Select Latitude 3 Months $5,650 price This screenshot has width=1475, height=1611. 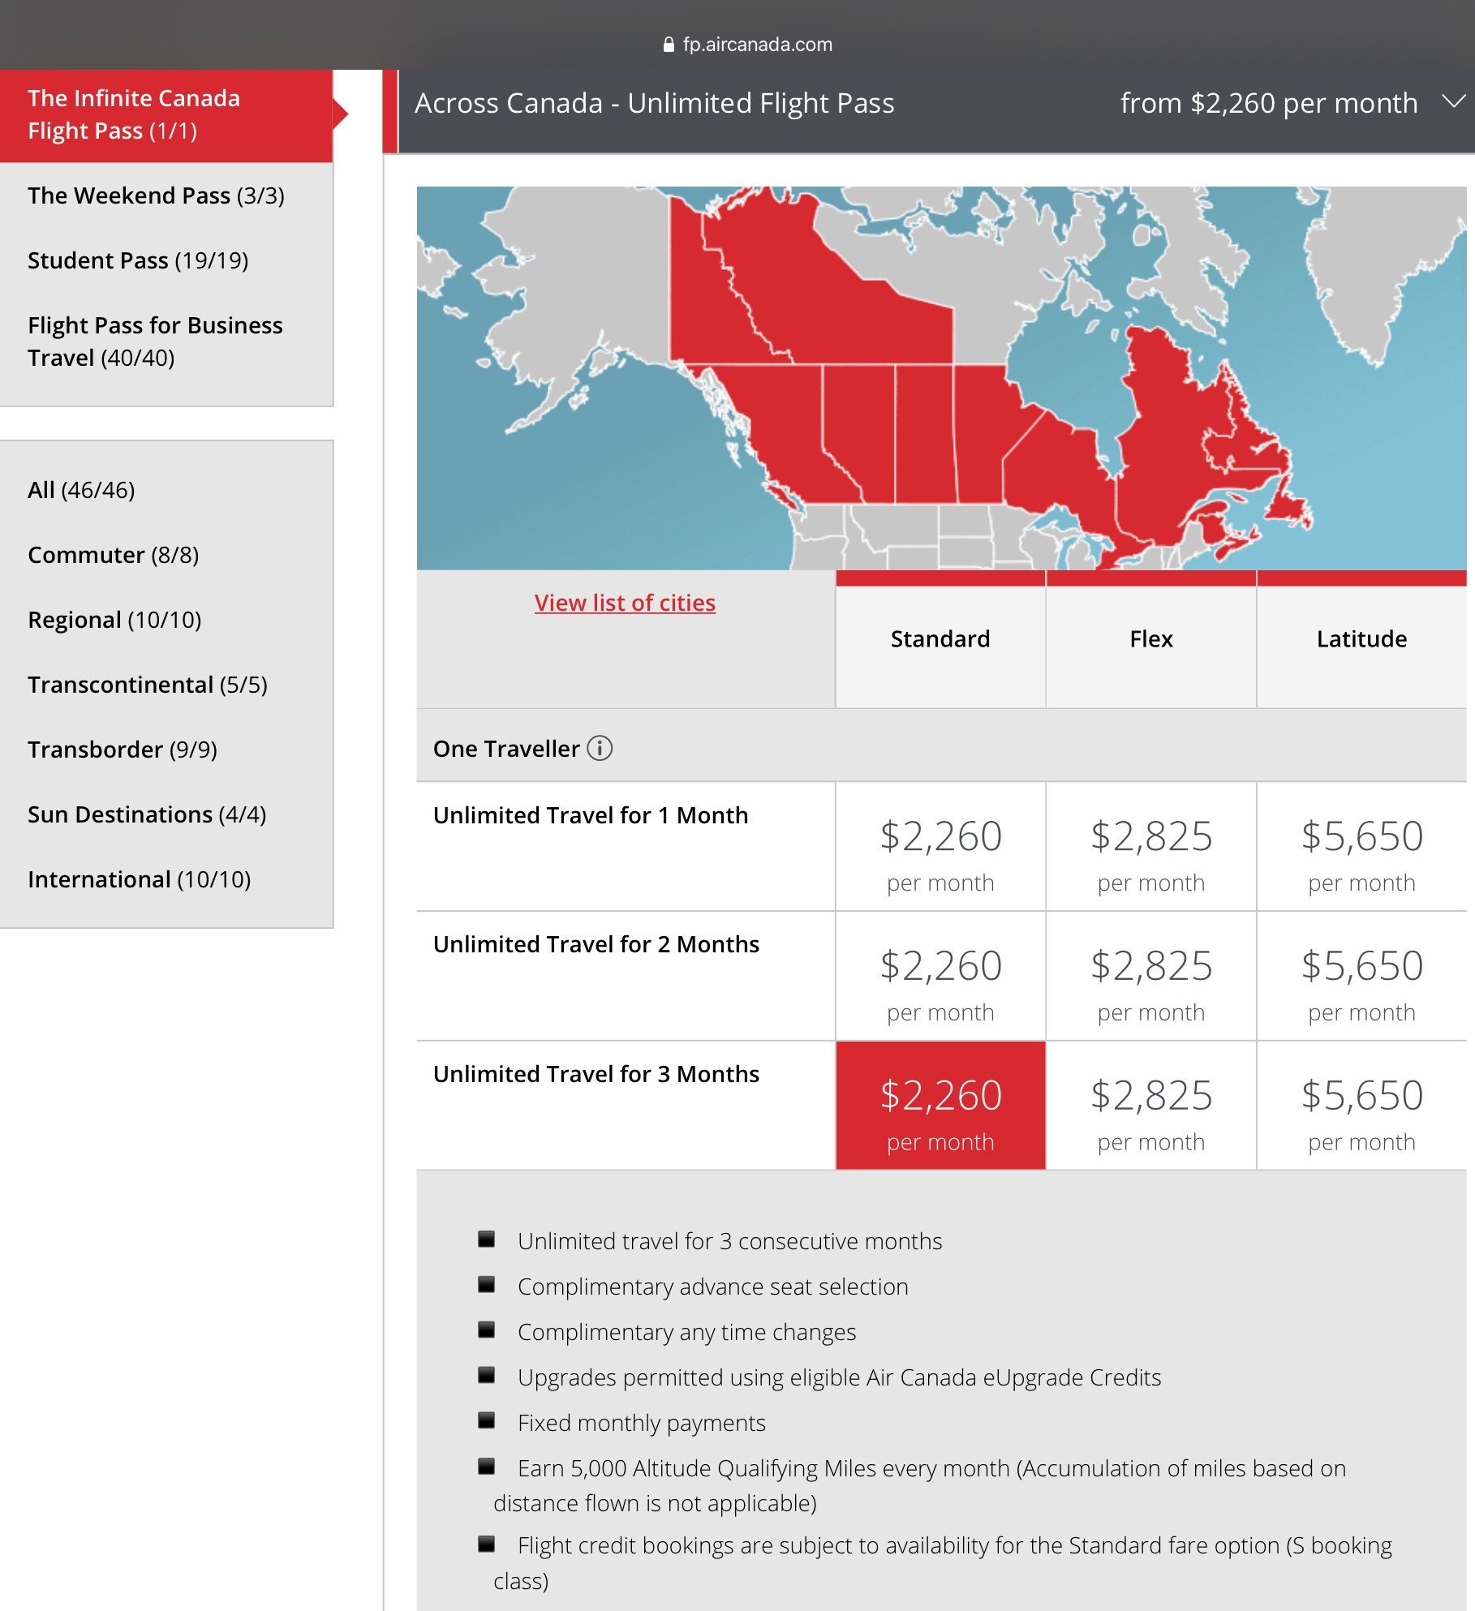tap(1362, 1106)
